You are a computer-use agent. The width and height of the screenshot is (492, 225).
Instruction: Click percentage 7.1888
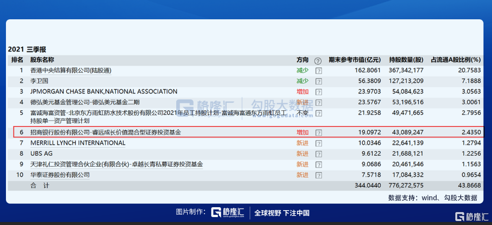(470, 81)
